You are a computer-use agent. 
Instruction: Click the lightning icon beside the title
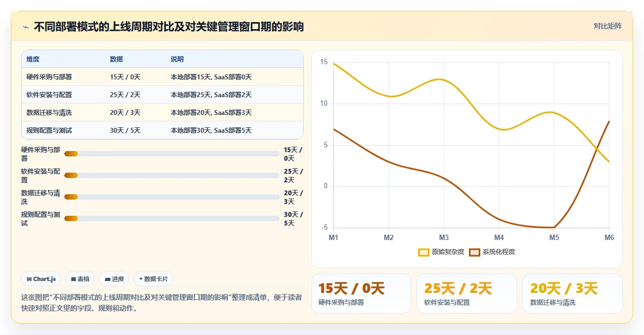25,27
